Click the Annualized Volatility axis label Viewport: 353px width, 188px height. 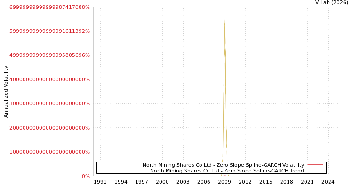click(x=6, y=92)
